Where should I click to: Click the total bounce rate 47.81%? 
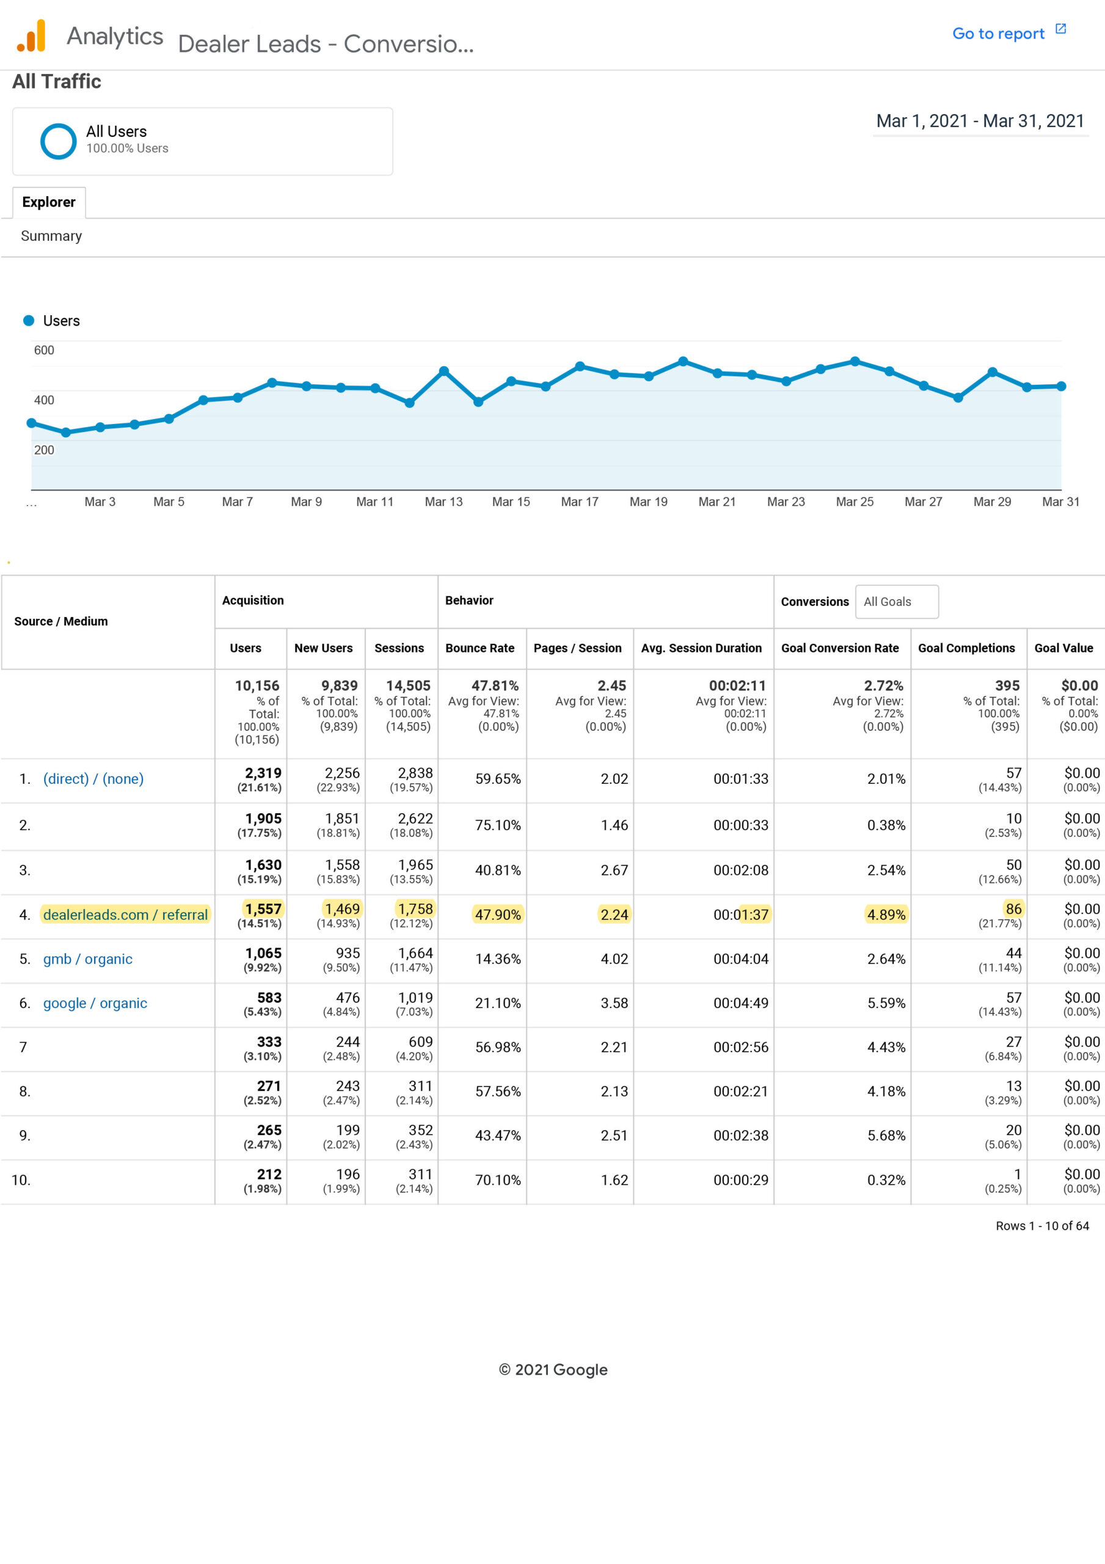(x=495, y=685)
